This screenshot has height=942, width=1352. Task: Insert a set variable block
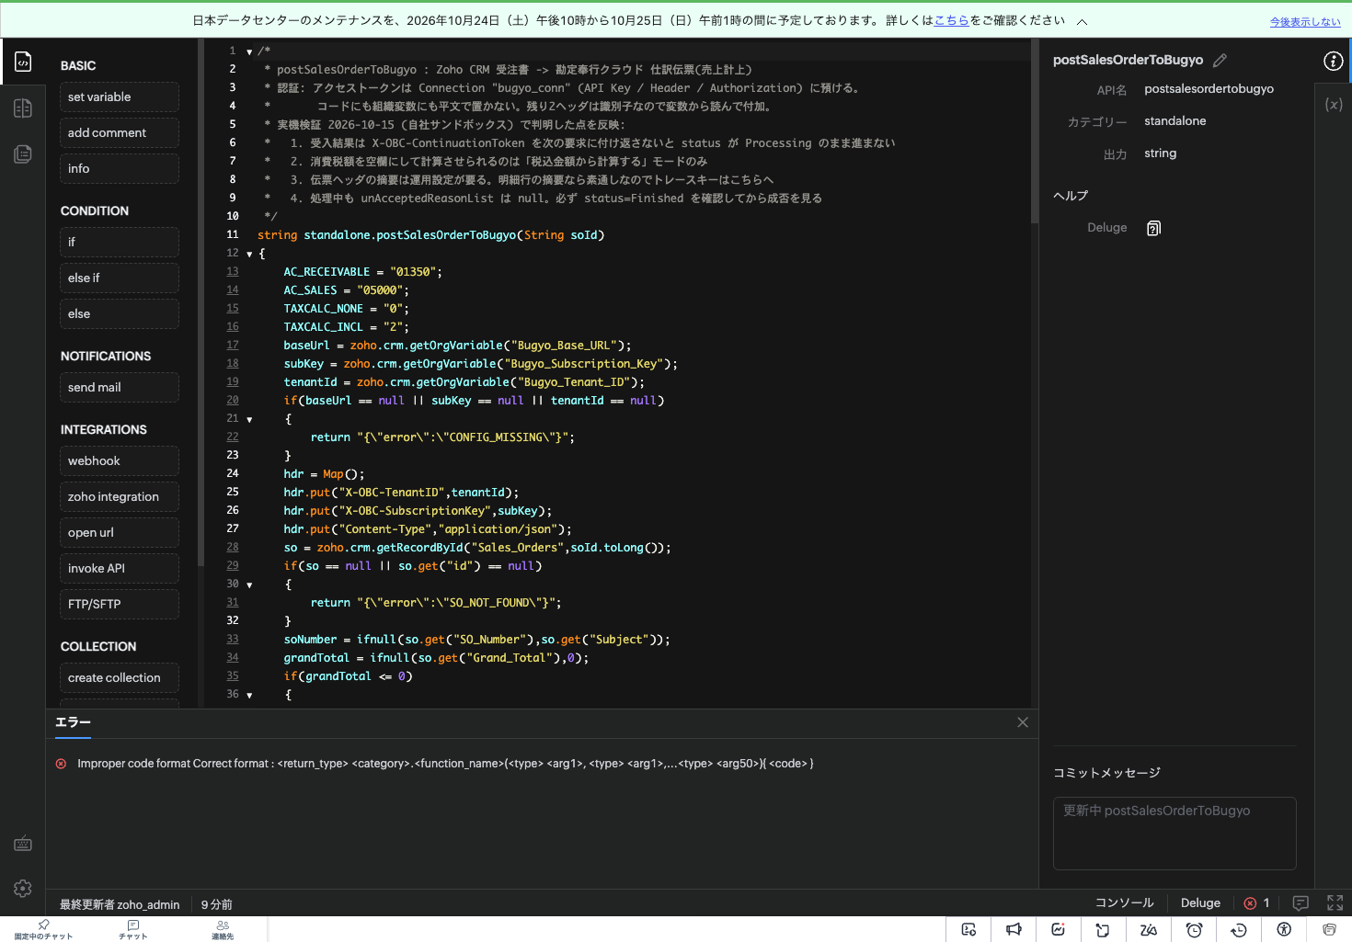coord(120,96)
